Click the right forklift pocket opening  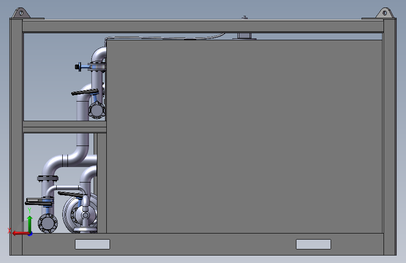pos(313,244)
